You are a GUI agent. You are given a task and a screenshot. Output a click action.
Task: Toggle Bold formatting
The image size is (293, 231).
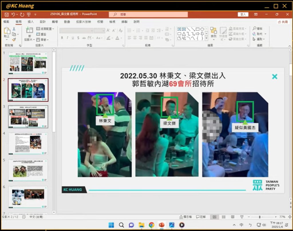click(x=62, y=38)
